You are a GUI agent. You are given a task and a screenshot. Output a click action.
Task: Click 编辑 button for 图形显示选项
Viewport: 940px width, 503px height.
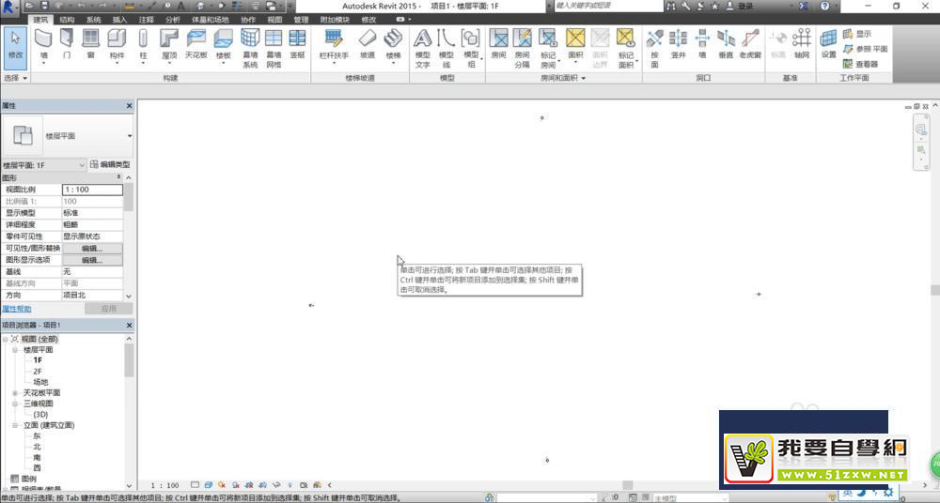click(92, 261)
